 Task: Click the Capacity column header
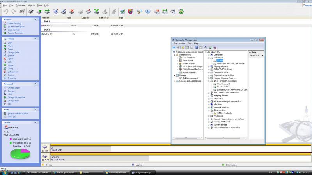(x=85, y=18)
